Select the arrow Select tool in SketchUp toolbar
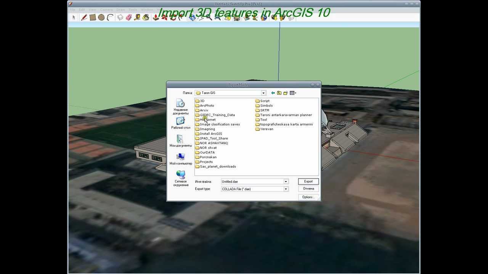The height and width of the screenshot is (274, 488). [74, 18]
